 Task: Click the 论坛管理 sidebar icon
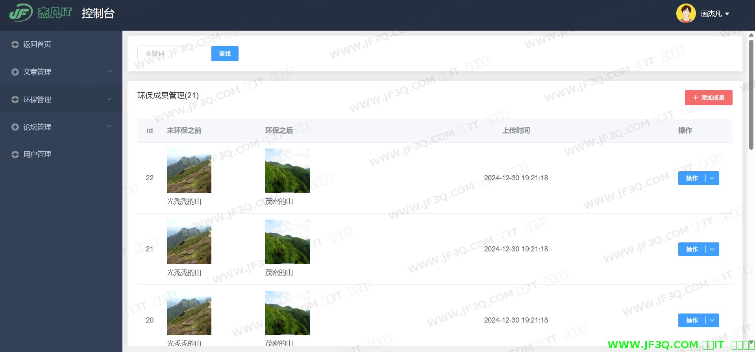tap(15, 127)
